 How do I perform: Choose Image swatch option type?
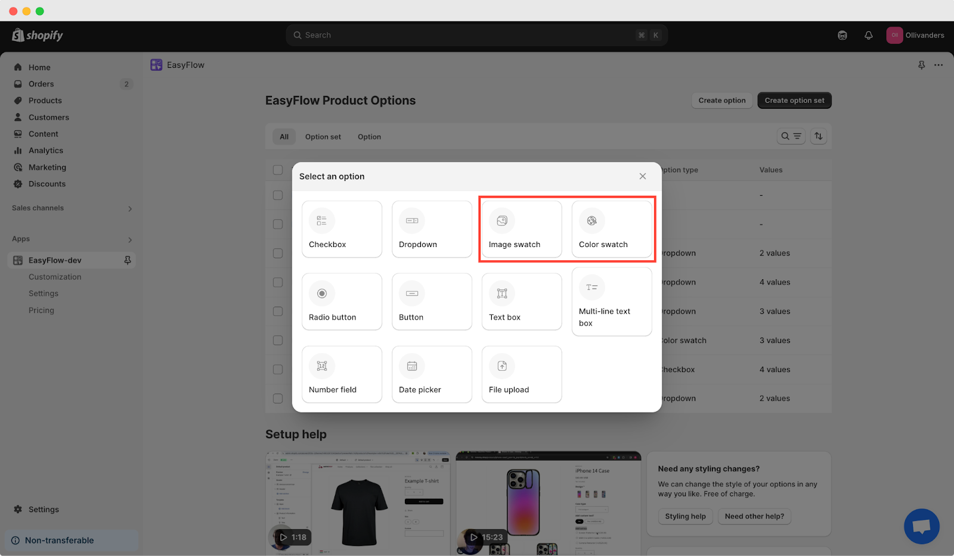tap(522, 229)
